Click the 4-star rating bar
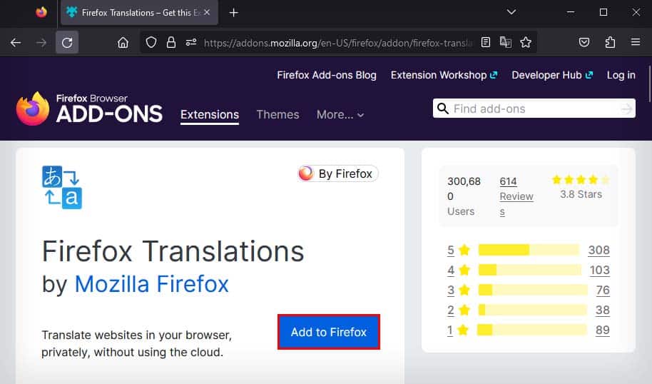 pyautogui.click(x=530, y=270)
